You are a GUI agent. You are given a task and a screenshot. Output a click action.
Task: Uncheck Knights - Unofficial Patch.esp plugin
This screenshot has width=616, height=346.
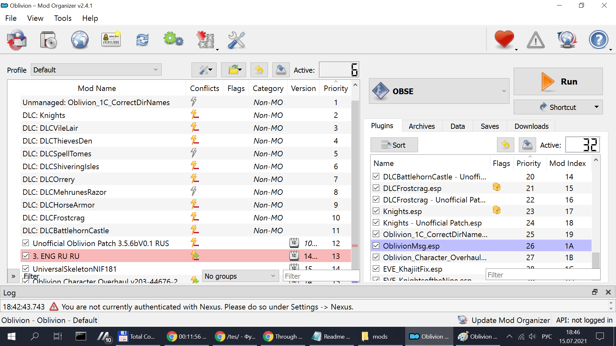coord(376,223)
